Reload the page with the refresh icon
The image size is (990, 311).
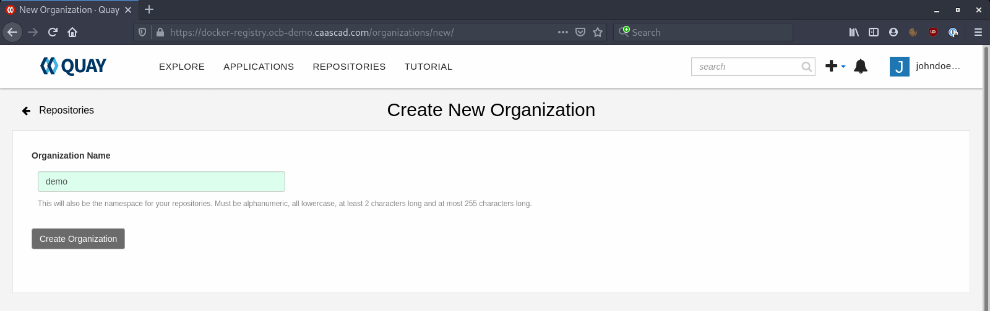(53, 32)
